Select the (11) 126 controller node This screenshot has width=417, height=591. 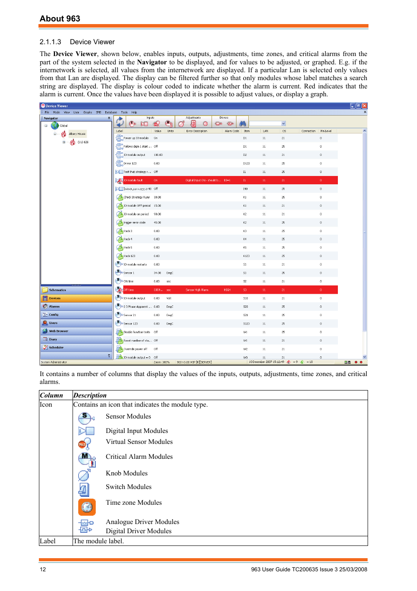point(83,142)
